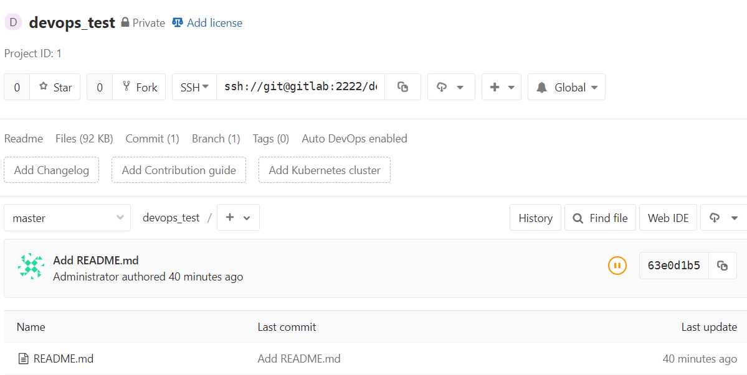747x375 pixels.
Task: Open Branch (1) list
Action: coord(216,139)
